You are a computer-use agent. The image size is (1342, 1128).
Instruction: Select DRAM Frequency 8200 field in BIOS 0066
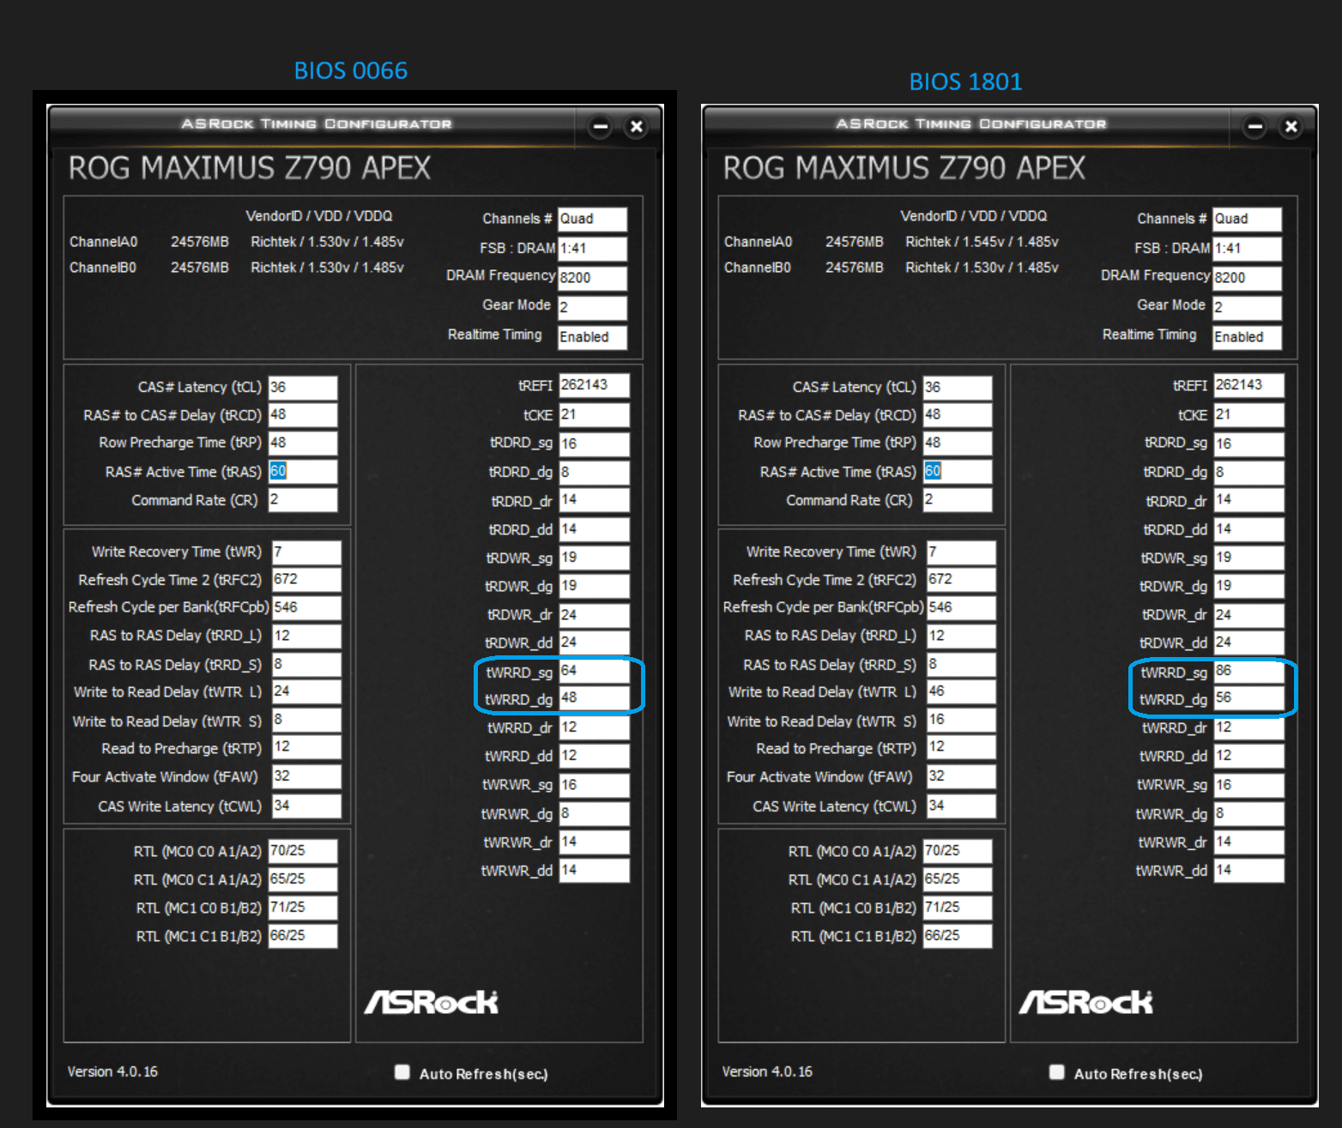point(592,278)
